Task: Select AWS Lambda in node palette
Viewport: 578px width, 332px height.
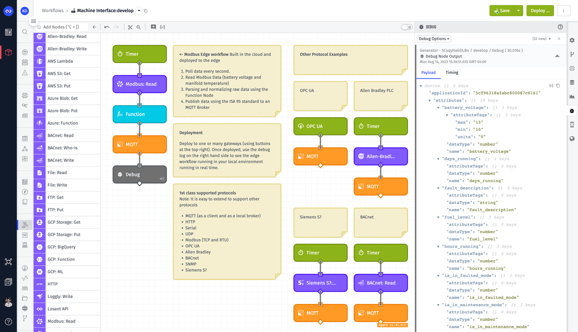Action: 67,61
